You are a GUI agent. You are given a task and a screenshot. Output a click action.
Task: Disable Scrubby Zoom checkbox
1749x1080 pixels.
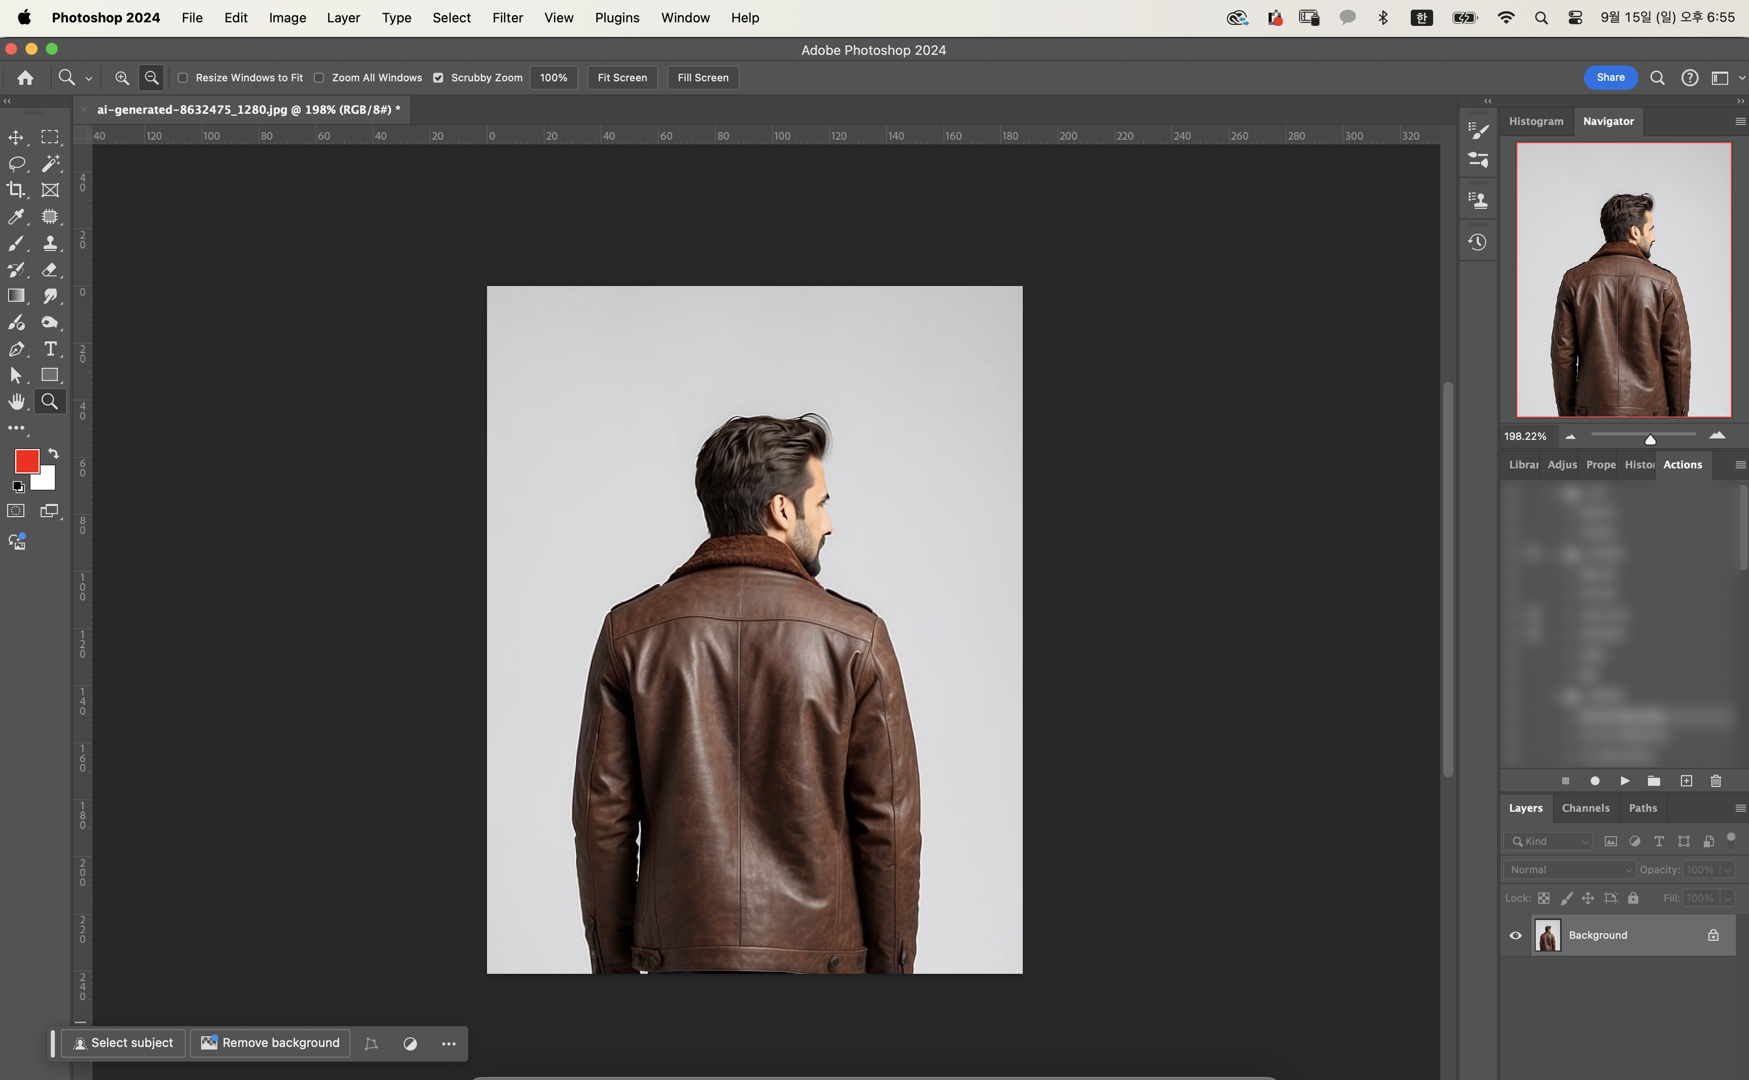[x=438, y=77]
